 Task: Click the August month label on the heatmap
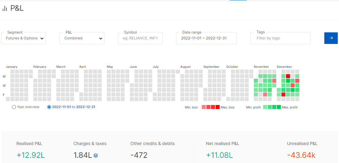[x=186, y=67]
